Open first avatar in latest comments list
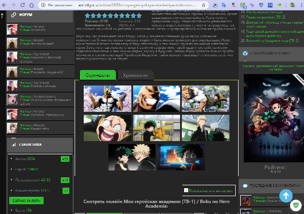The height and width of the screenshot is (214, 304). pos(245,200)
